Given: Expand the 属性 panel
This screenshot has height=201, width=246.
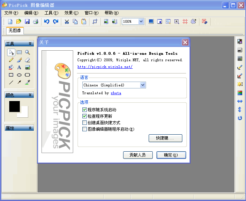Looking at the screenshot, I should pos(30,128).
